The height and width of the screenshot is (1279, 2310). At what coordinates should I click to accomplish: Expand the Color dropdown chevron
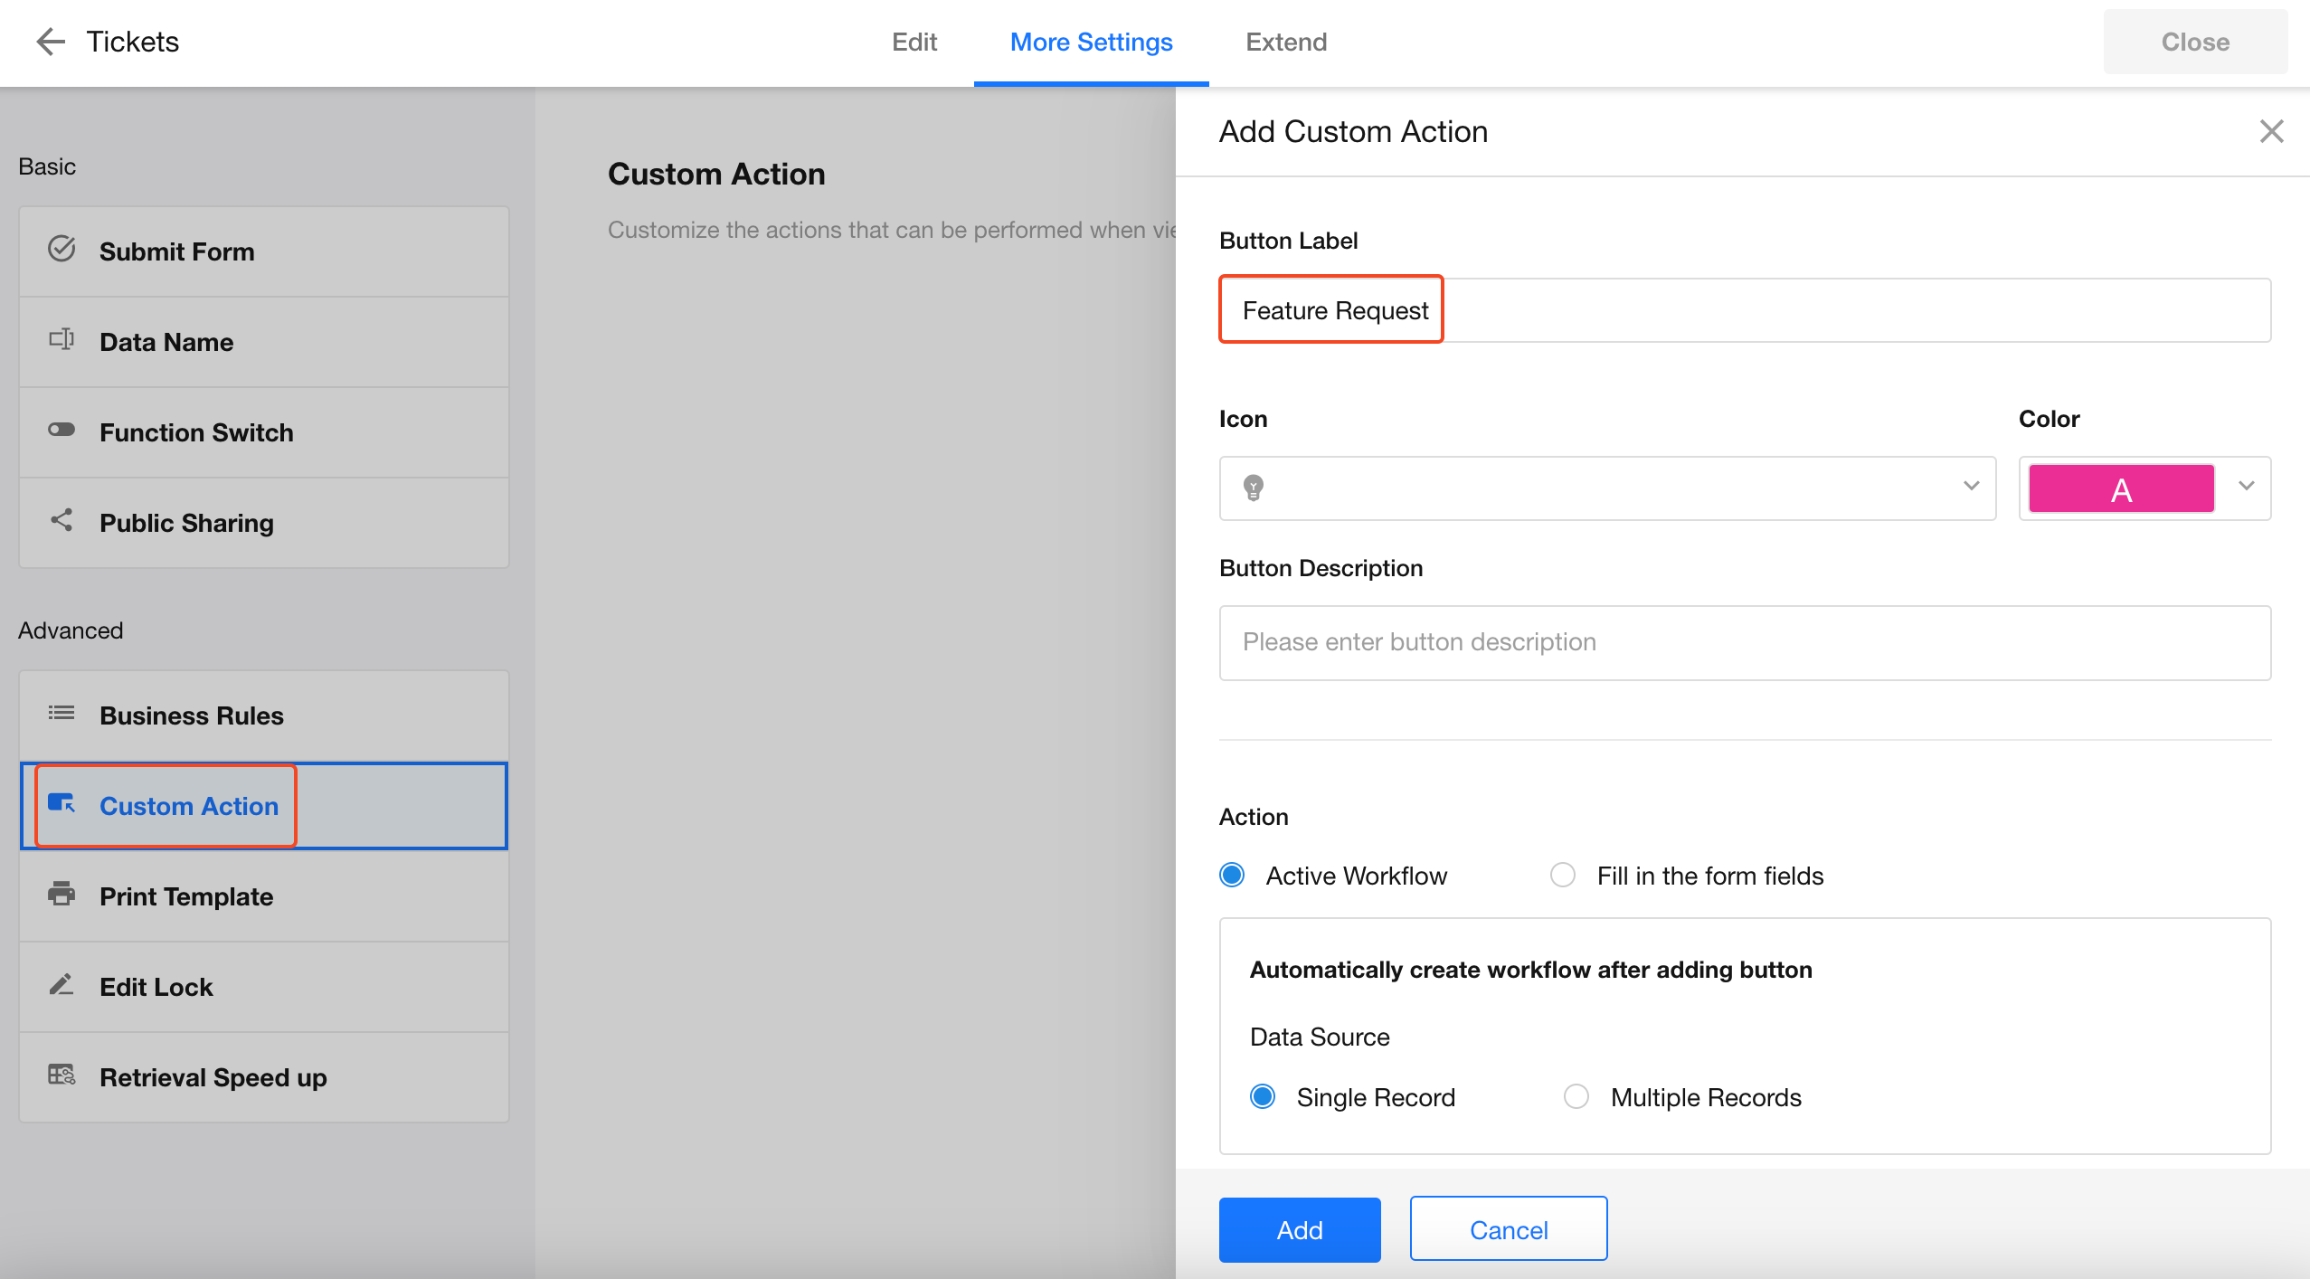coord(2247,487)
